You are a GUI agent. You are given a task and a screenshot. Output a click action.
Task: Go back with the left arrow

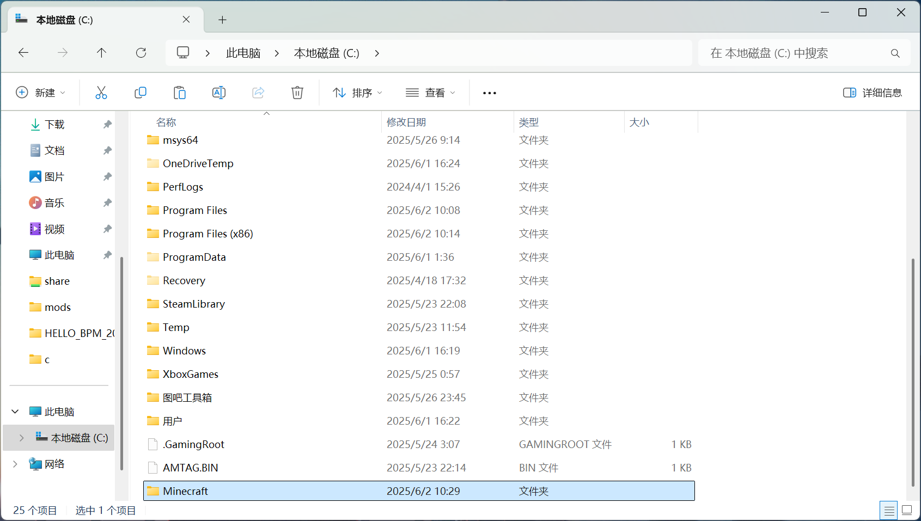tap(23, 53)
